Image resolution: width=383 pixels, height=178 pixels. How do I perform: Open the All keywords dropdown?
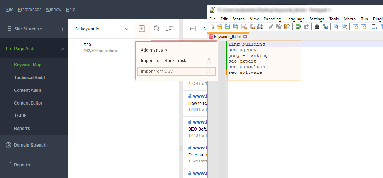[x=103, y=29]
